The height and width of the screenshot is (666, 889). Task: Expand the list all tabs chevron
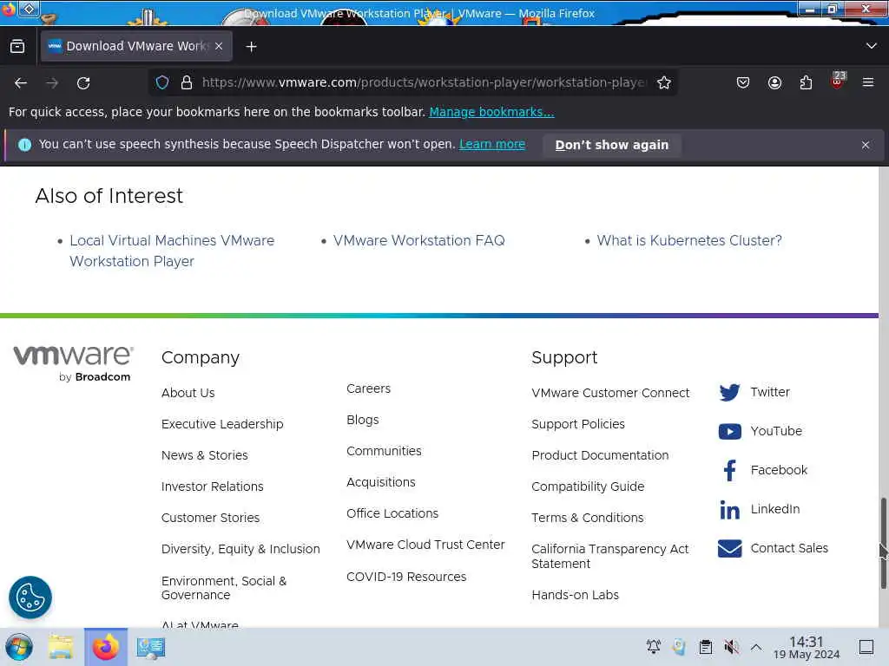[x=872, y=46]
